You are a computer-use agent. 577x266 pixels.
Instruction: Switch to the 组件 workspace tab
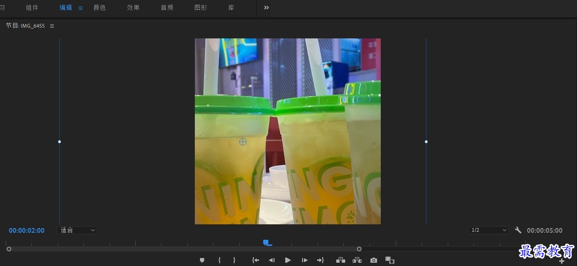tap(32, 8)
